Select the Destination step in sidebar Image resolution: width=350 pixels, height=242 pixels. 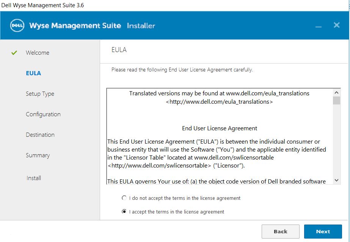tap(40, 135)
